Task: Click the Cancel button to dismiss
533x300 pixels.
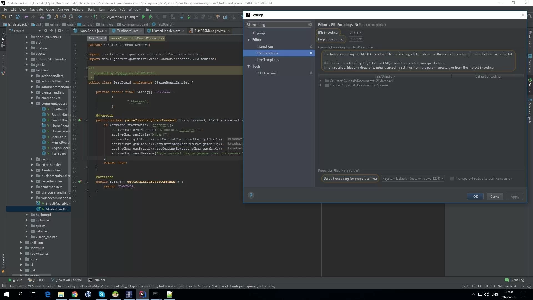Action: tap(495, 196)
